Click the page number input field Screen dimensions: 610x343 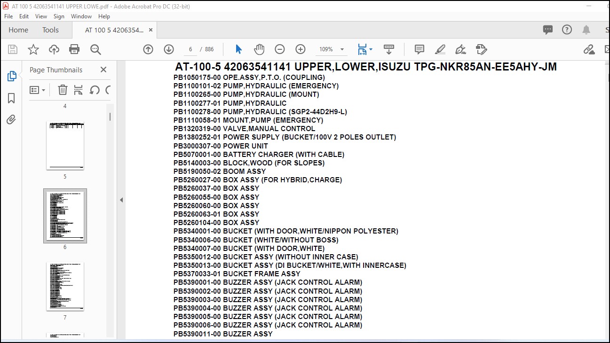click(x=190, y=49)
